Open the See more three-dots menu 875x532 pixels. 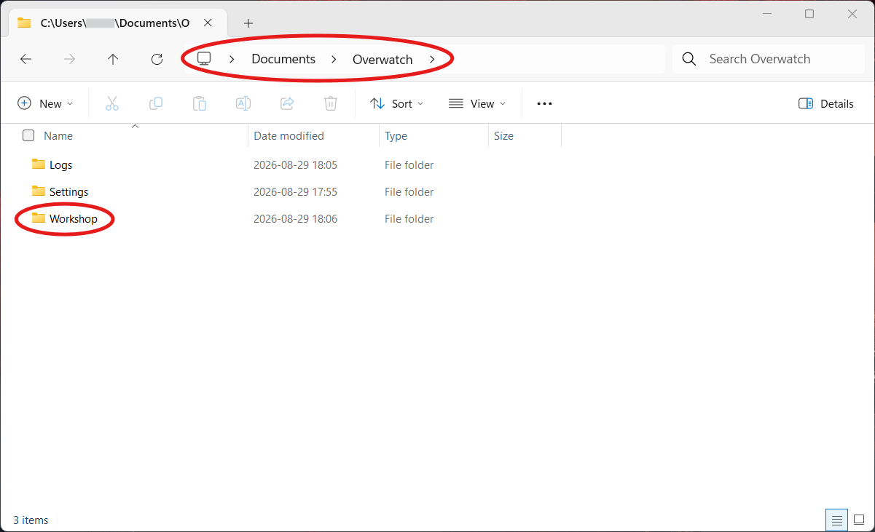[544, 103]
